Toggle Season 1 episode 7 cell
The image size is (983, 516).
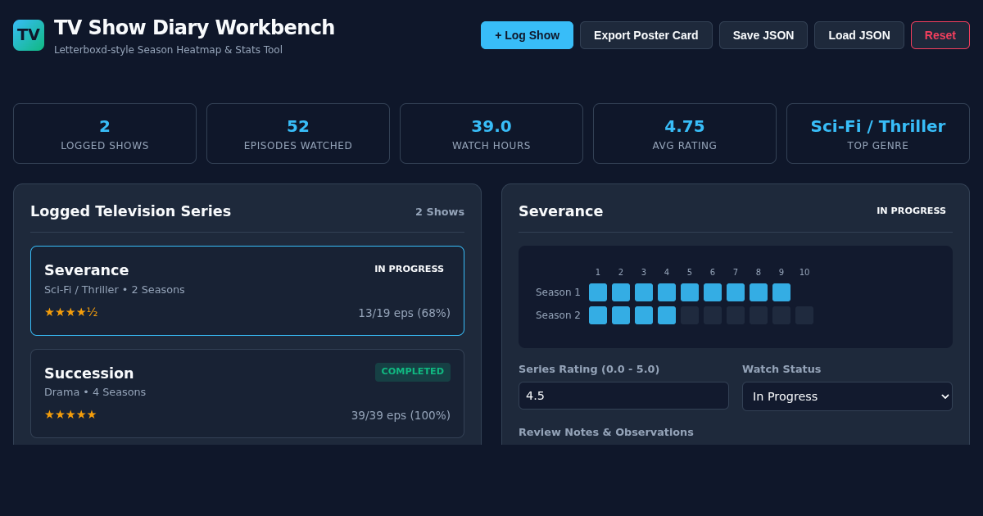click(736, 292)
